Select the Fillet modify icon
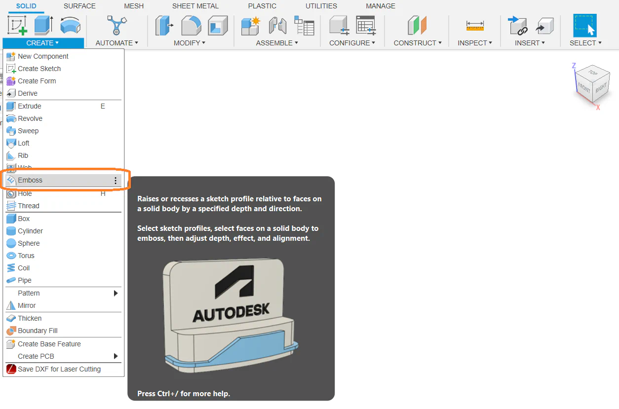Image resolution: width=619 pixels, height=409 pixels. click(x=191, y=25)
